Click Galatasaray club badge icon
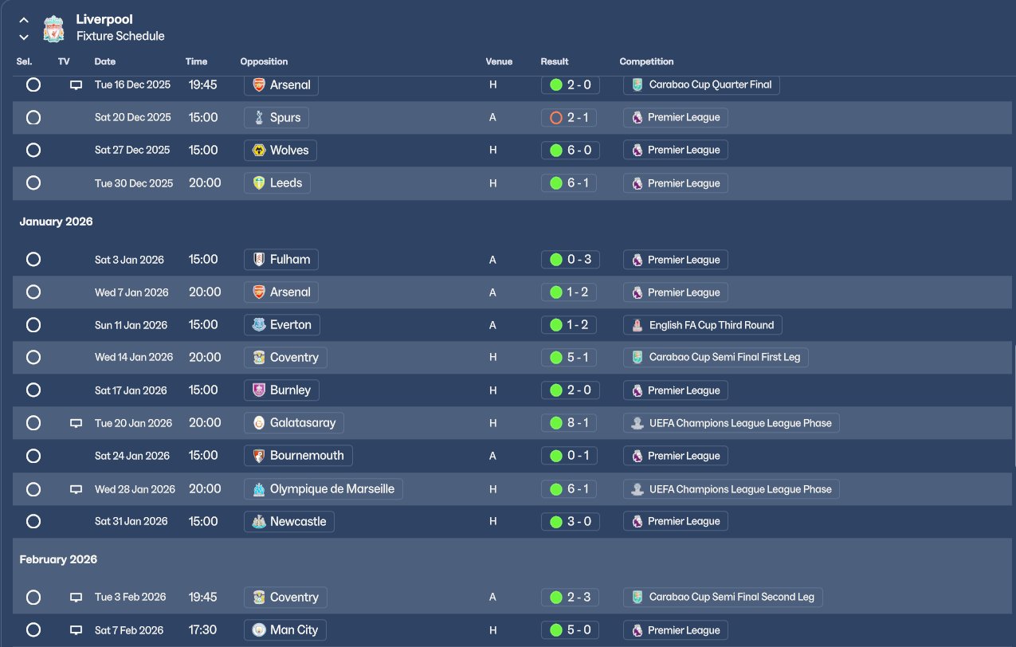This screenshot has width=1016, height=647. 258,422
